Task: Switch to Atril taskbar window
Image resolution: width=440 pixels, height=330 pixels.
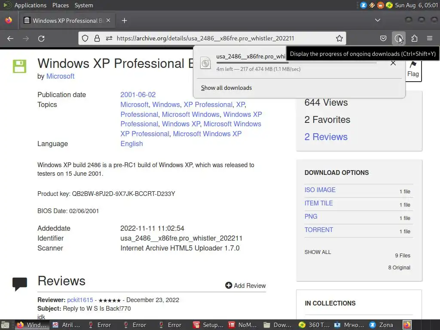Action: [67, 325]
